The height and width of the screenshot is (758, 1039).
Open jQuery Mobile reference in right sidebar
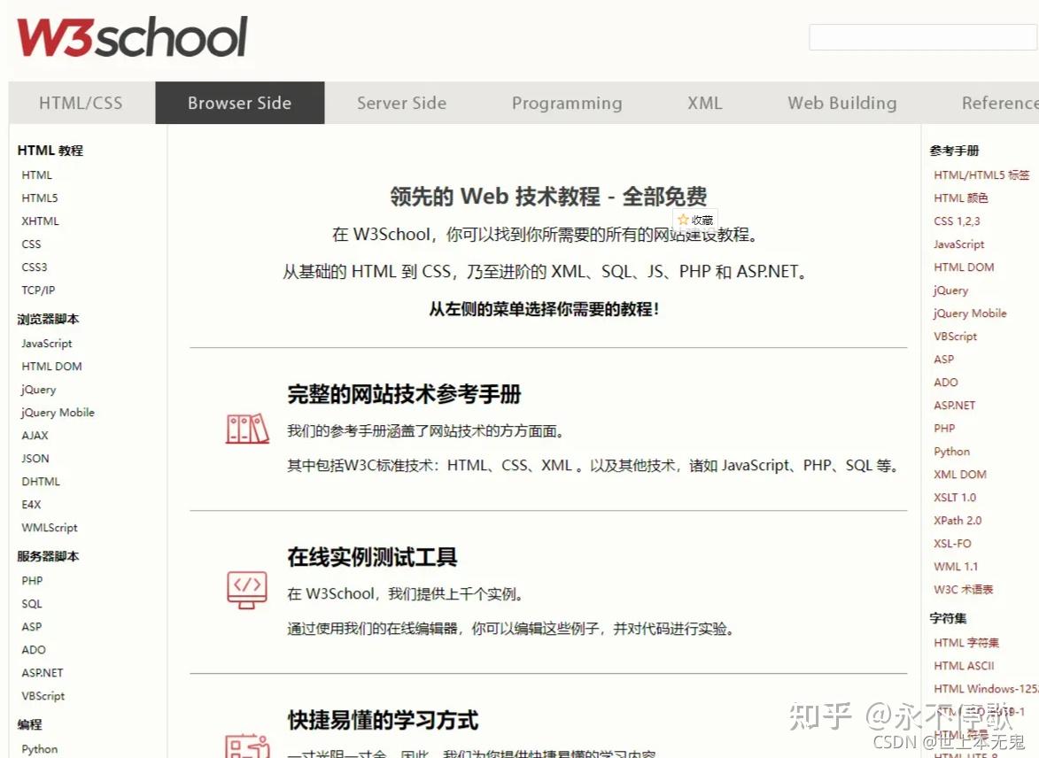(970, 313)
